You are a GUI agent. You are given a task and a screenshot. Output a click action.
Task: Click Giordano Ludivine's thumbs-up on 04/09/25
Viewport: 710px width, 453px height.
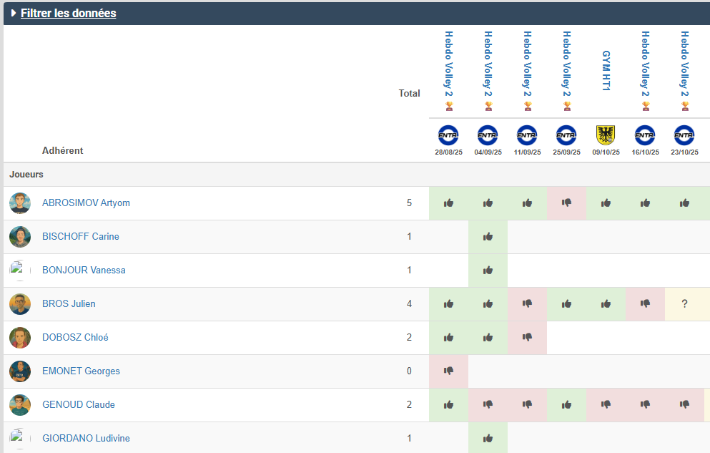point(488,438)
